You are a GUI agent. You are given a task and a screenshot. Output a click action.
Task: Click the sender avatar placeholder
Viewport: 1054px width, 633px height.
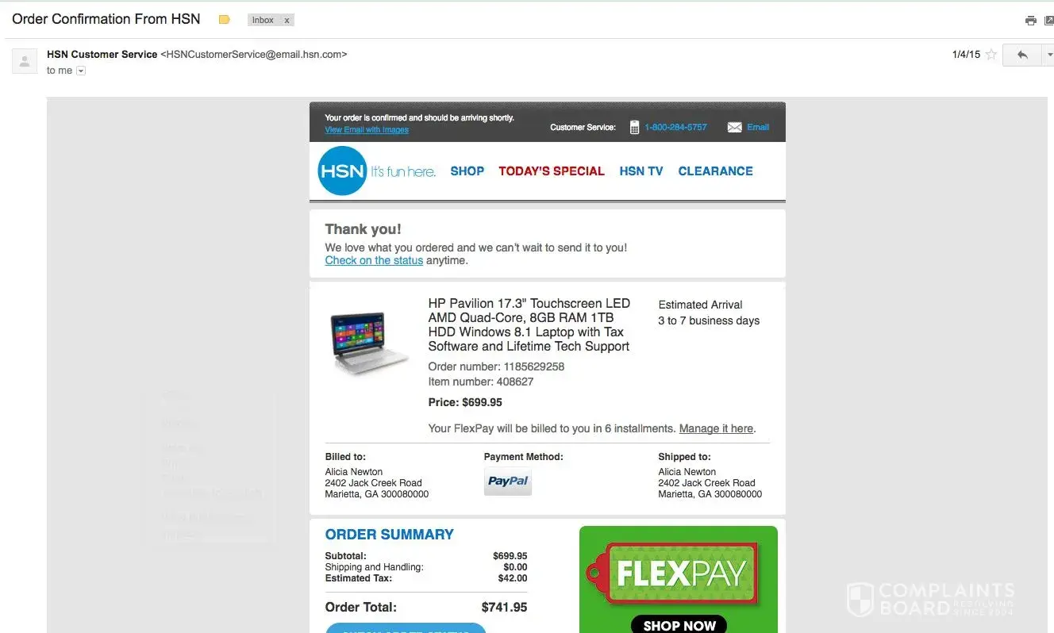(x=25, y=61)
